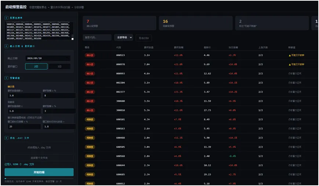The width and height of the screenshot is (319, 186).
Task: Click warning triangle icon on row 000523
Action: point(290,55)
